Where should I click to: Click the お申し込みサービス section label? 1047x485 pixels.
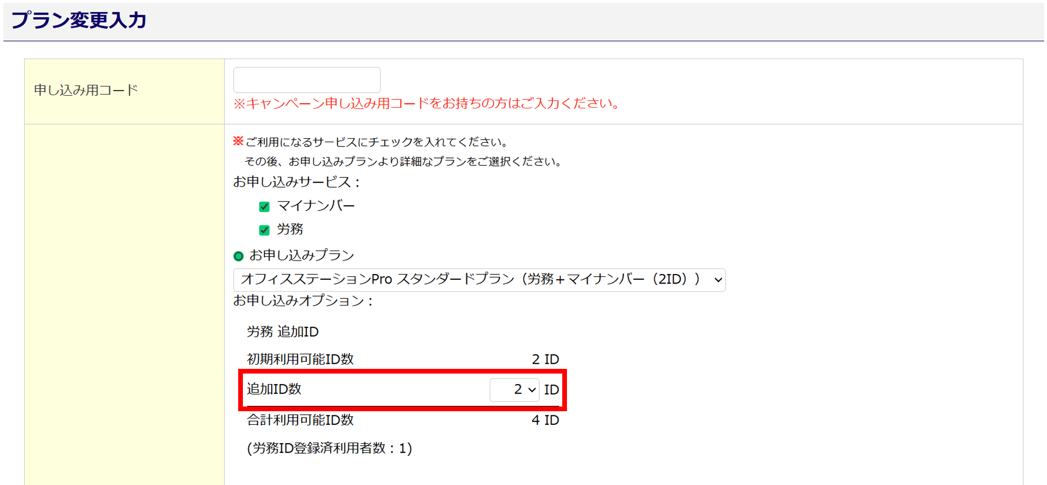coord(296,182)
